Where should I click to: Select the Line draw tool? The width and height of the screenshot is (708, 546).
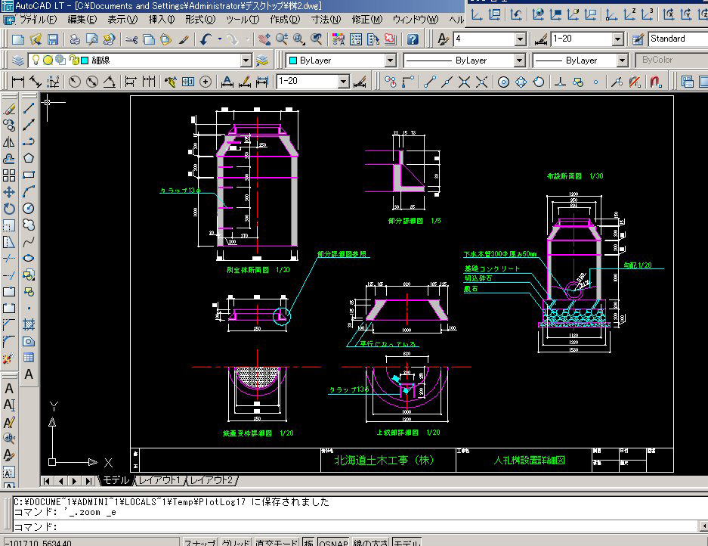(x=29, y=108)
